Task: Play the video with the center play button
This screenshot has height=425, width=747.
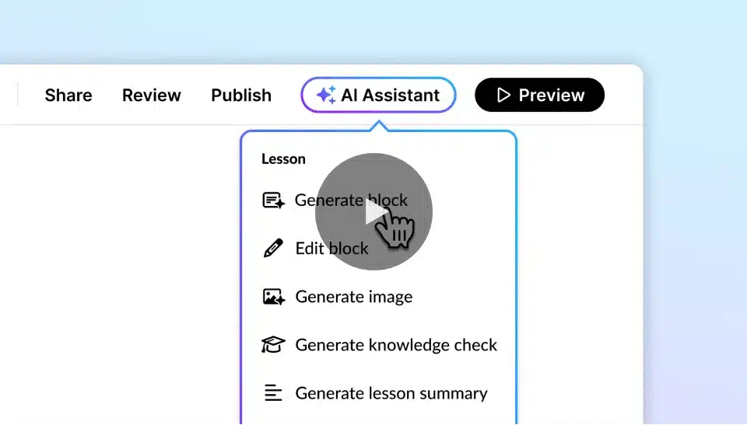Action: pyautogui.click(x=373, y=211)
